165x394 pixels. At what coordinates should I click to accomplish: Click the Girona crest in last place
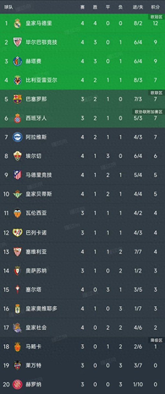click(x=17, y=385)
